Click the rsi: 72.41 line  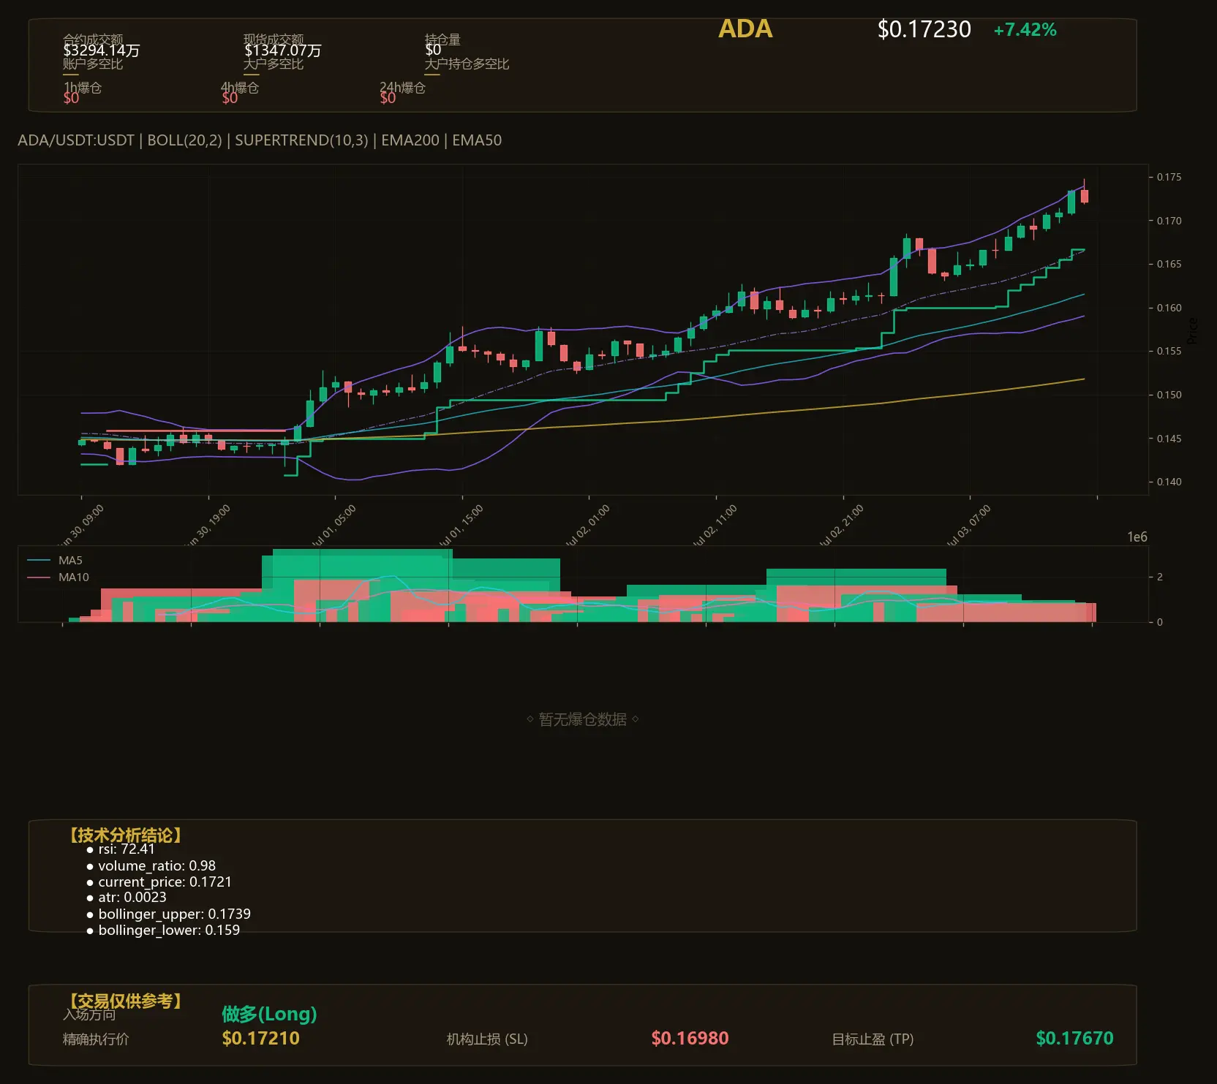click(121, 849)
